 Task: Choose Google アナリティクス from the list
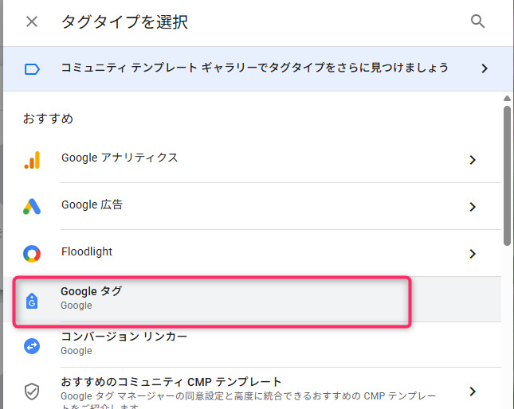click(120, 158)
